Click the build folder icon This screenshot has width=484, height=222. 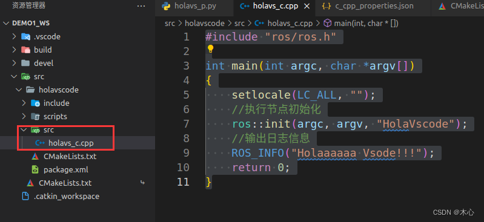pyautogui.click(x=25, y=50)
